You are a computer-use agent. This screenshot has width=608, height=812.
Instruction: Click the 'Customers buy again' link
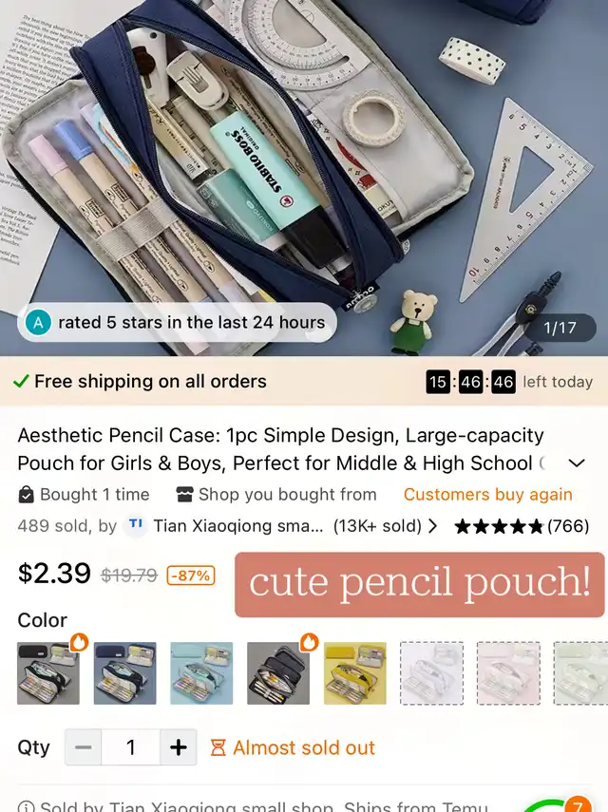click(x=488, y=495)
